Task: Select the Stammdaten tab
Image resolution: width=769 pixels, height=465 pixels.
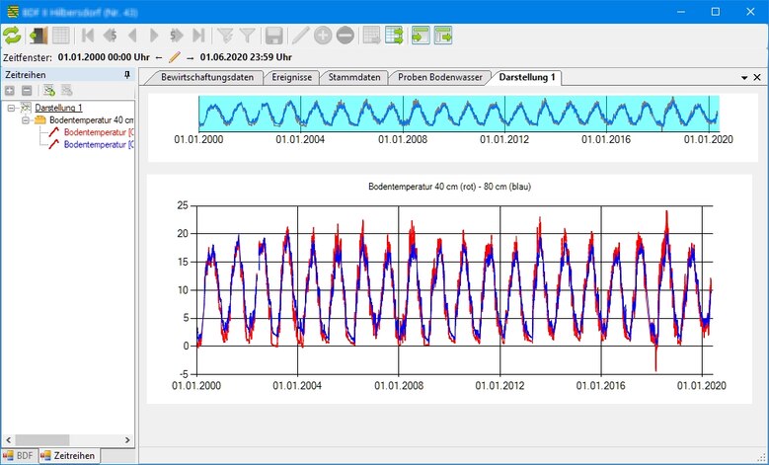Action: coord(353,77)
